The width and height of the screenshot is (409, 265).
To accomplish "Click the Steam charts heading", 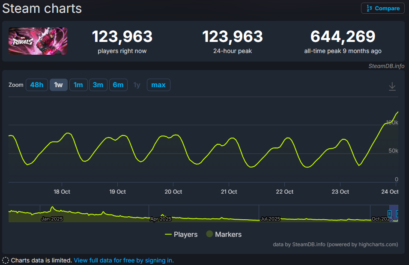I will click(42, 8).
